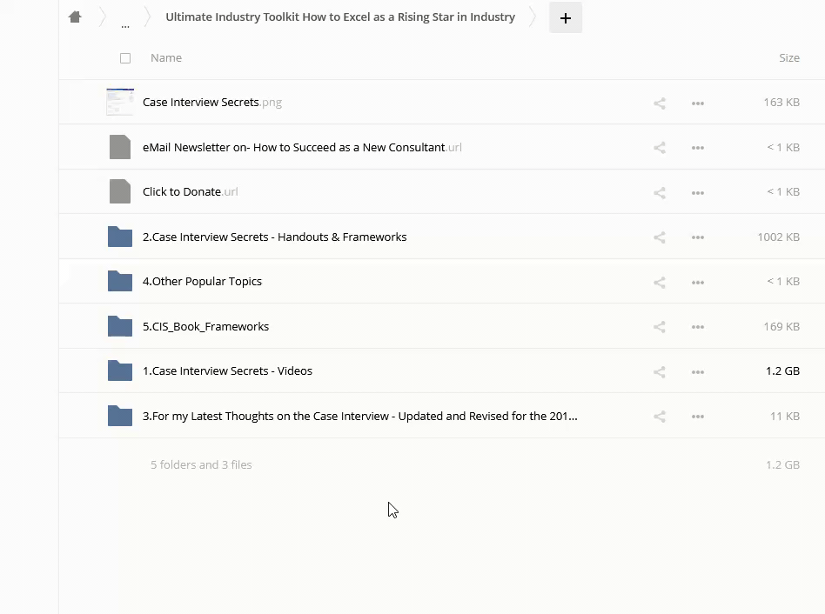Open the 1.Case Interview Secrets - Videos folder
825x614 pixels.
(x=227, y=371)
